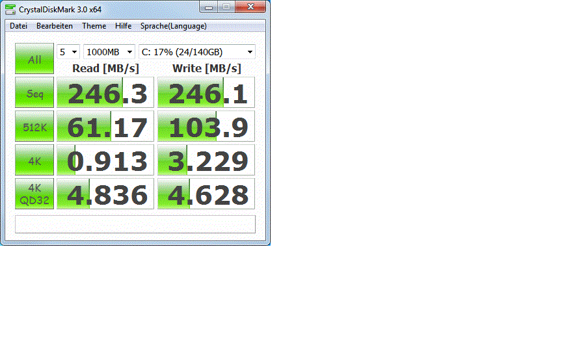
Task: Start the 4K QD32 benchmark test
Action: click(x=34, y=194)
